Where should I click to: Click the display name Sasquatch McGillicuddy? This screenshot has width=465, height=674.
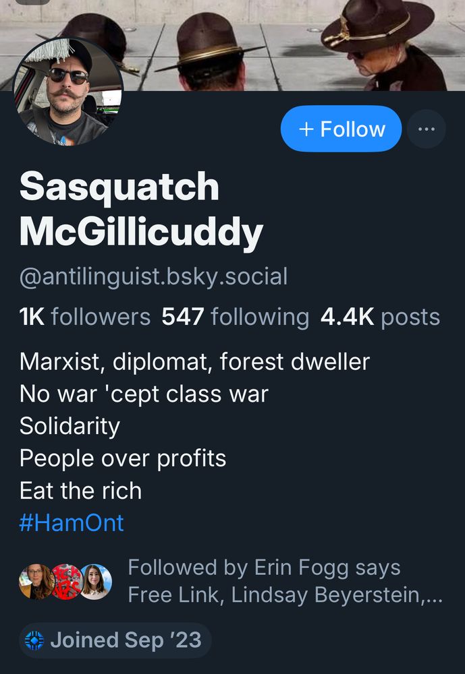pyautogui.click(x=135, y=206)
